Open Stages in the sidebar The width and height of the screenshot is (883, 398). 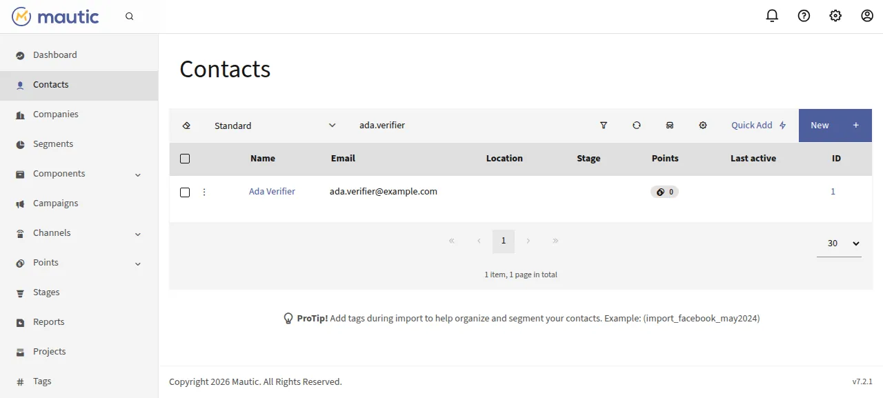click(79, 292)
